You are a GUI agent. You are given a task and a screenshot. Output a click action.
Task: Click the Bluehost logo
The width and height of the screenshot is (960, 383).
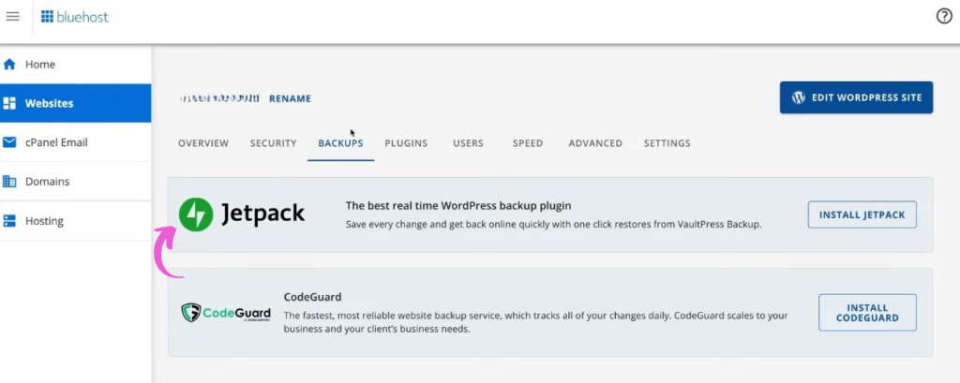point(75,17)
